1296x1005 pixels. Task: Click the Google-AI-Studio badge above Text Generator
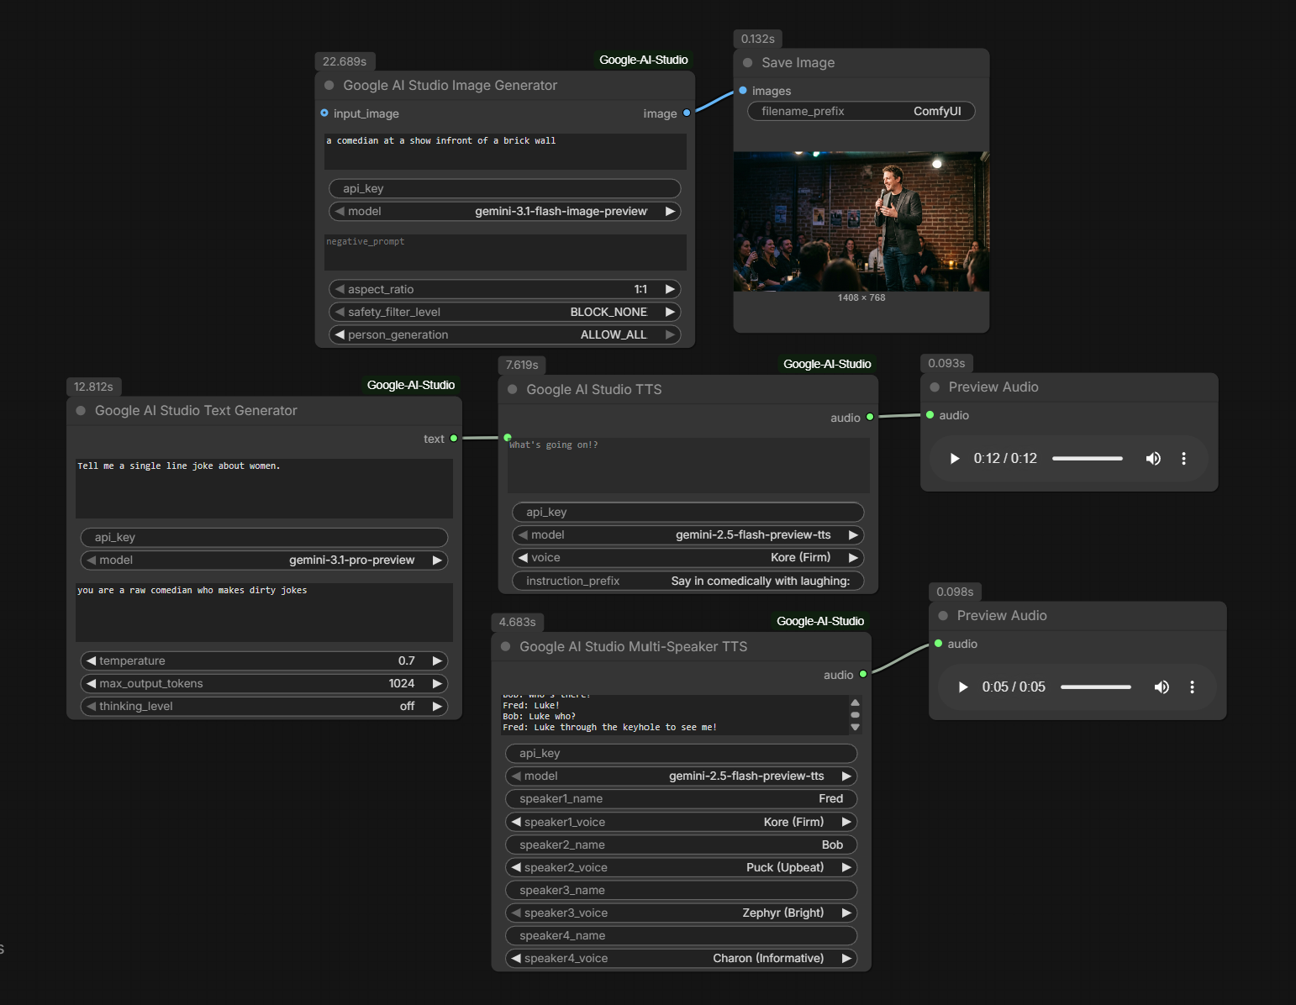coord(411,385)
